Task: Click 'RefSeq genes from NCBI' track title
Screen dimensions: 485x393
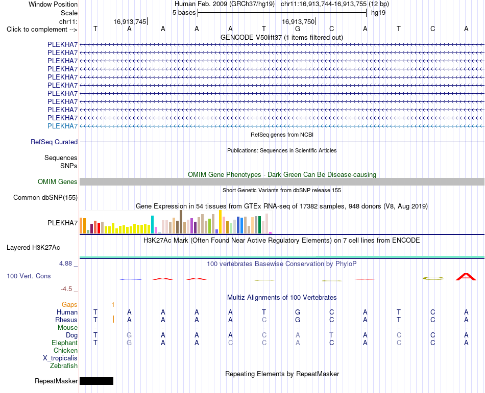Action: pyautogui.click(x=282, y=135)
